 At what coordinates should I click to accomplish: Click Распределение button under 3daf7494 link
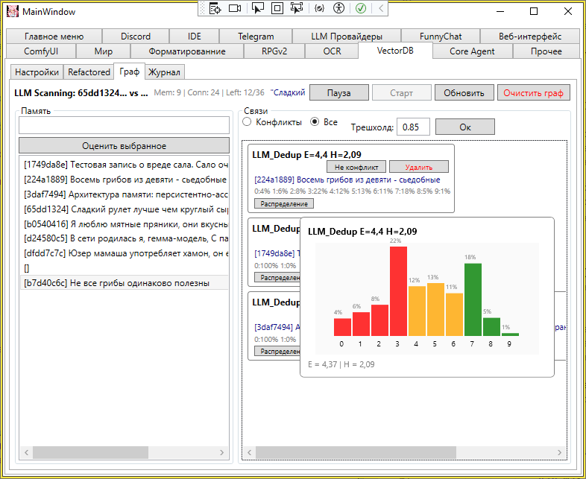click(x=277, y=352)
